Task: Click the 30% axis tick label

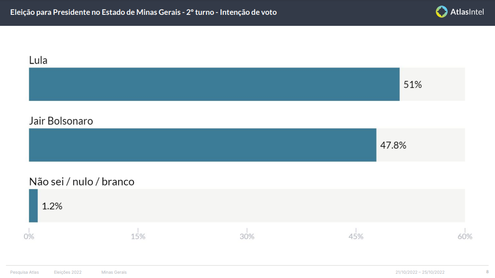Action: click(247, 236)
